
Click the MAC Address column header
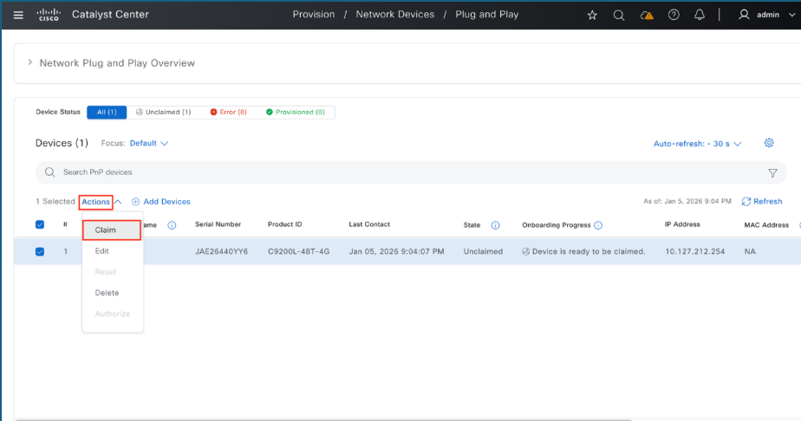[x=766, y=225]
